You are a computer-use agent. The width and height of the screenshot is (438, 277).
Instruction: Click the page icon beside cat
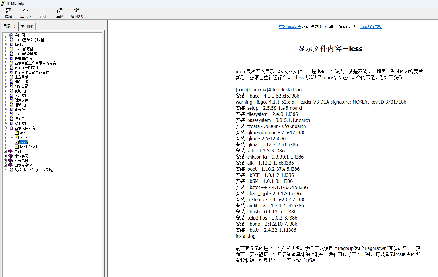pyautogui.click(x=17, y=133)
